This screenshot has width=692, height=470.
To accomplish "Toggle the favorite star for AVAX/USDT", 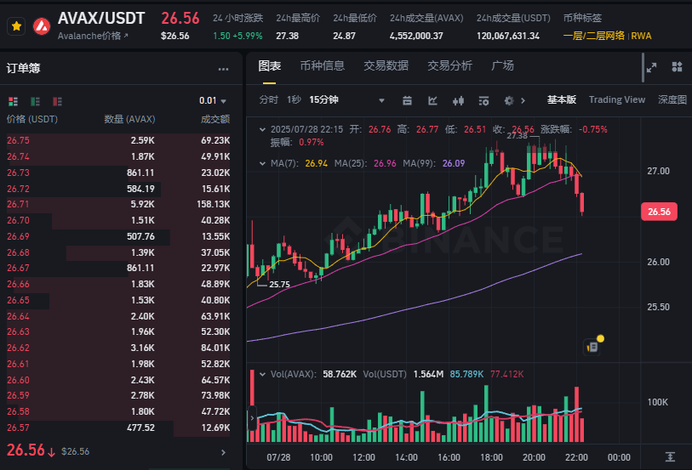I will 16,26.
